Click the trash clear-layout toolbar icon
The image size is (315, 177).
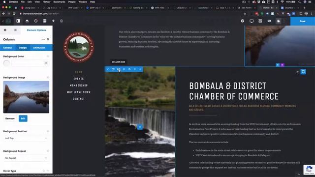click(62, 21)
